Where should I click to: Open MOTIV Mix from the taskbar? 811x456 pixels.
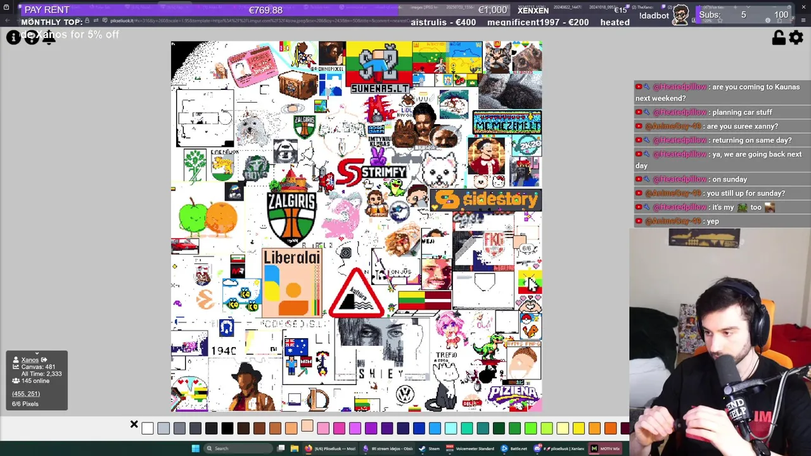point(605,448)
